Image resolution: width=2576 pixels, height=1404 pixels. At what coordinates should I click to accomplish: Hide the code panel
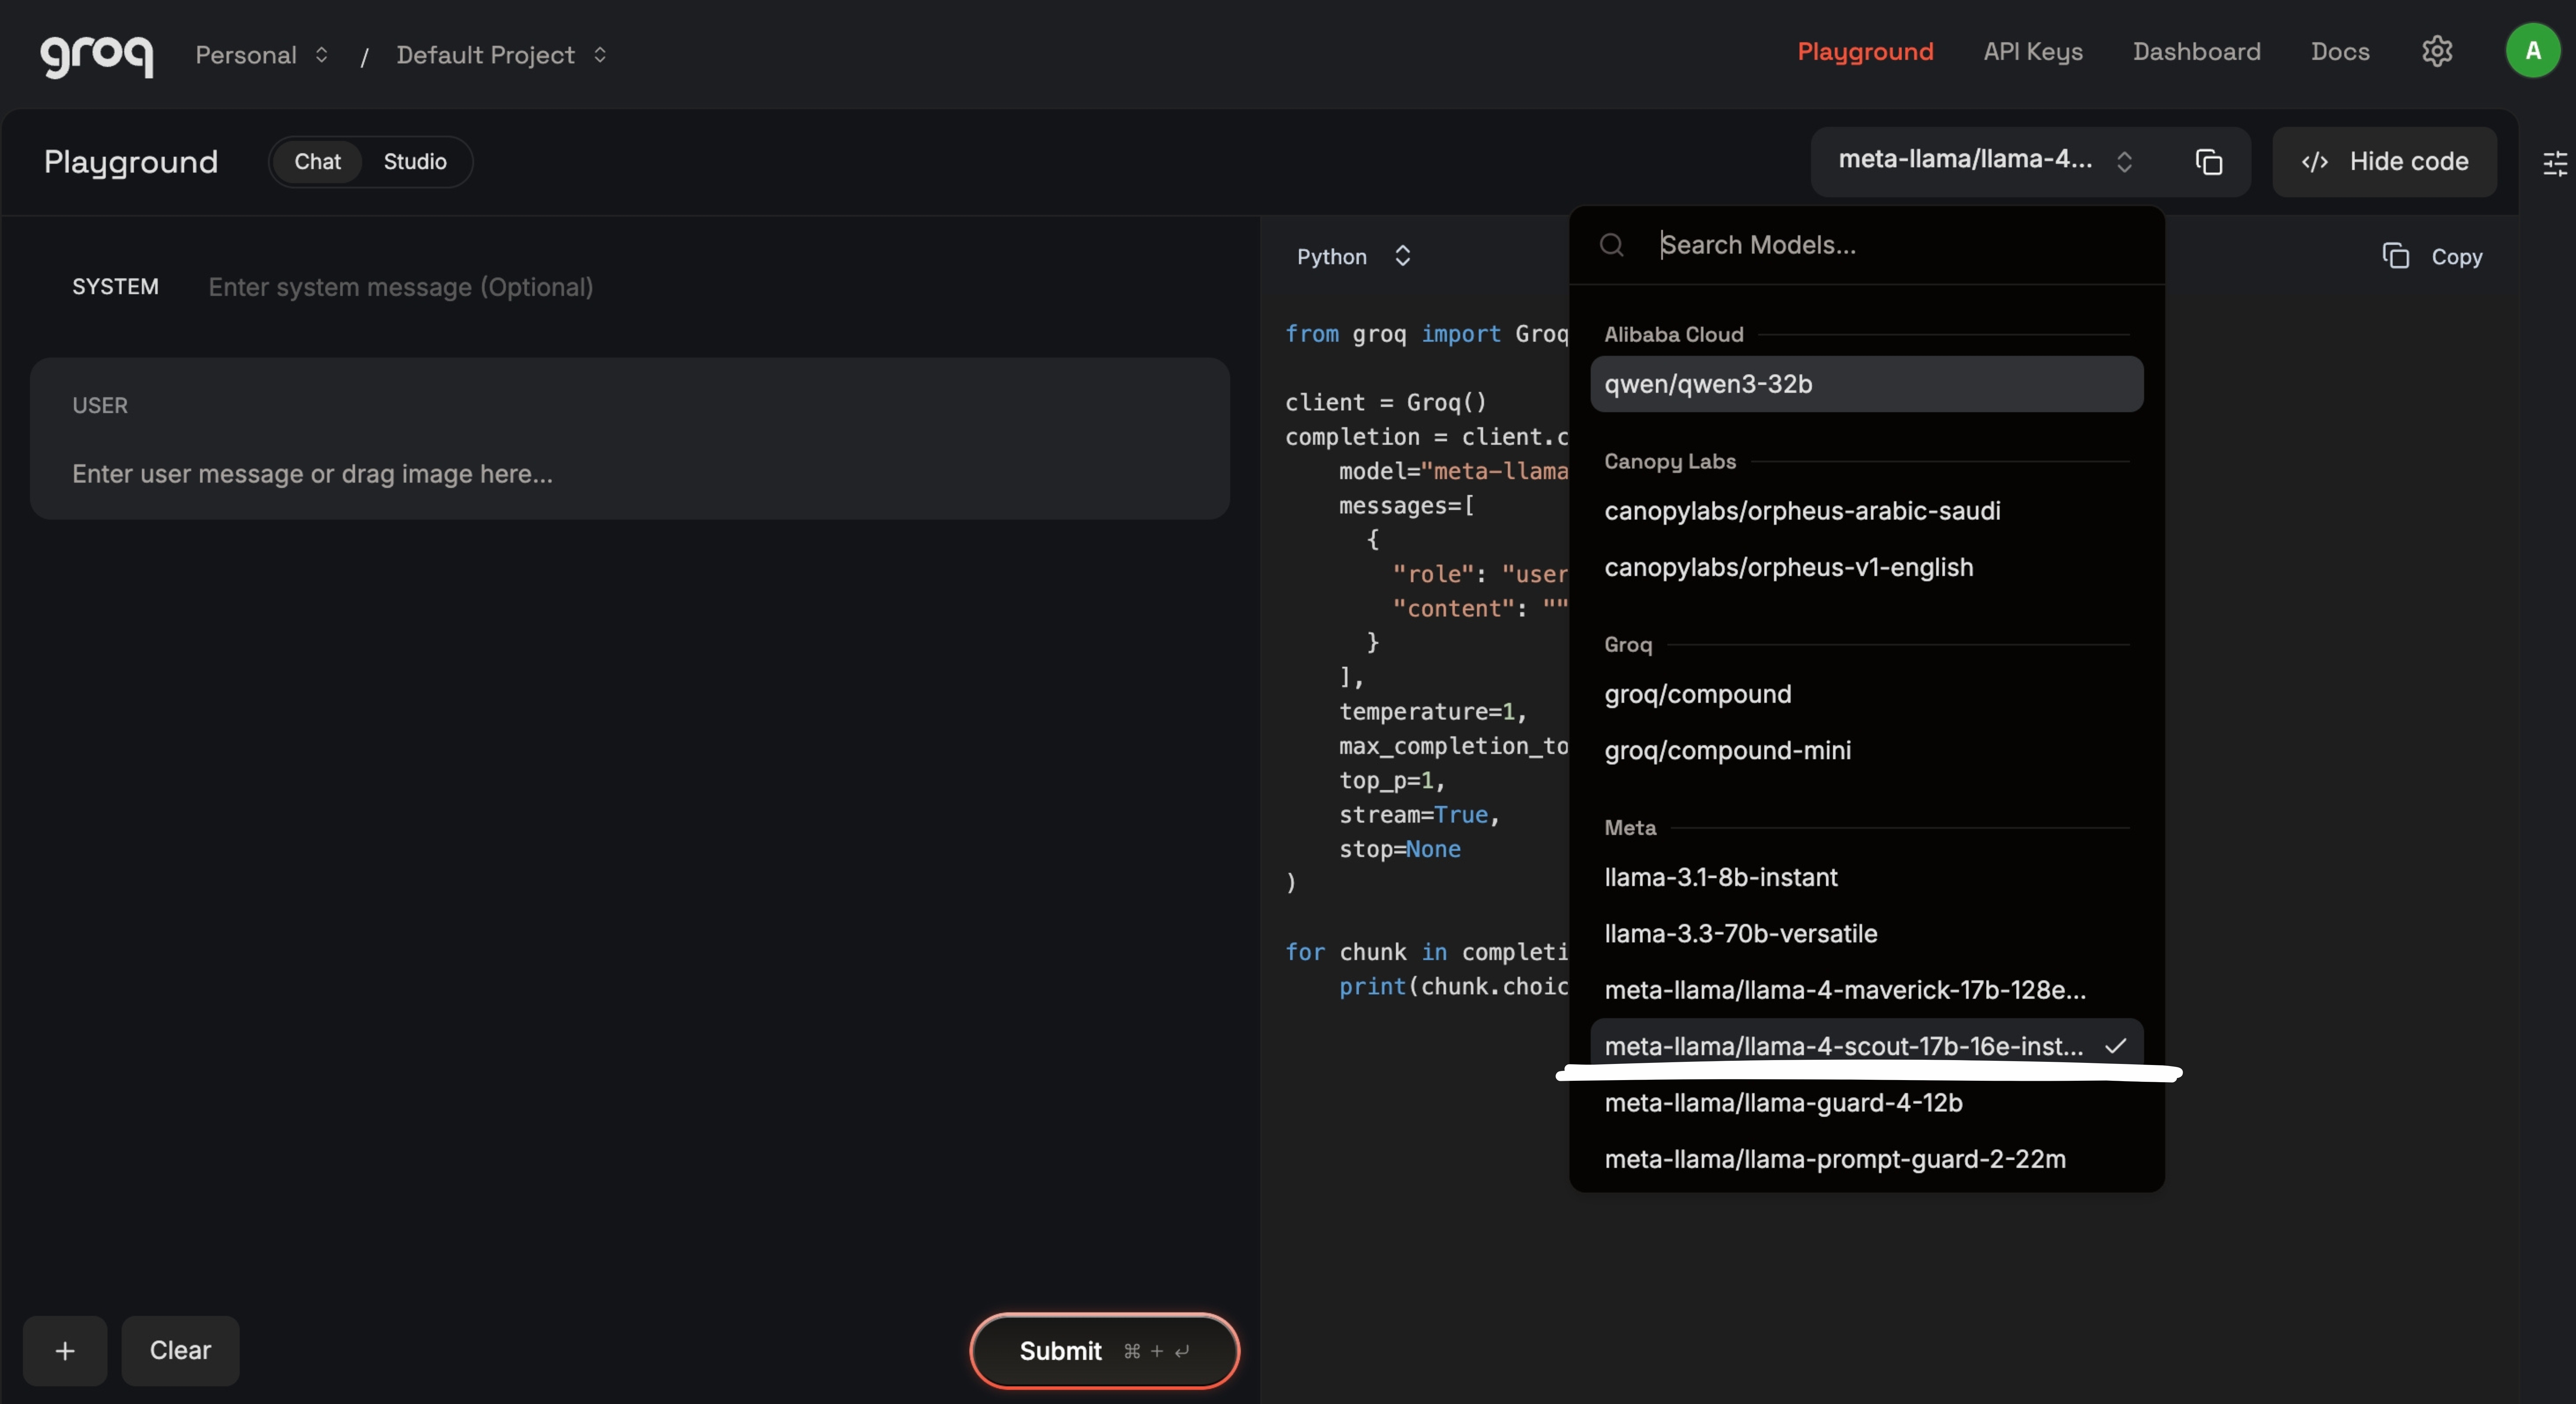2384,161
